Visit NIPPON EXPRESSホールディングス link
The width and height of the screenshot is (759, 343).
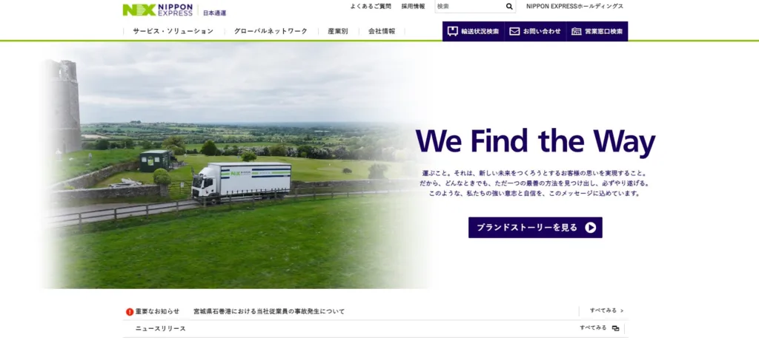click(574, 6)
